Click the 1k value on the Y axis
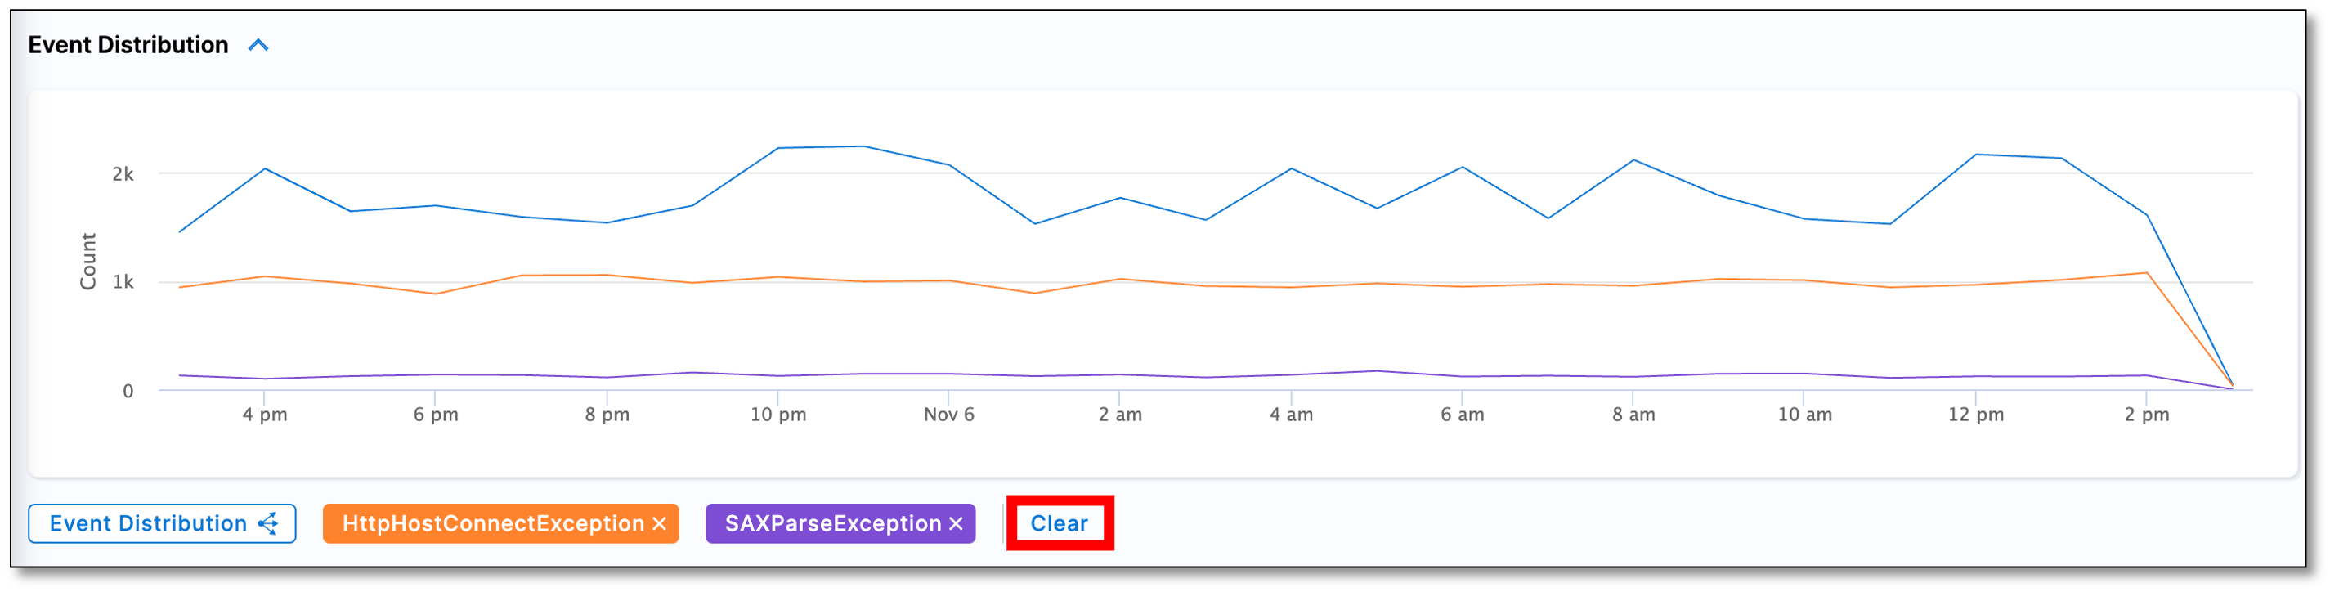Image resolution: width=2330 pixels, height=592 pixels. click(123, 282)
